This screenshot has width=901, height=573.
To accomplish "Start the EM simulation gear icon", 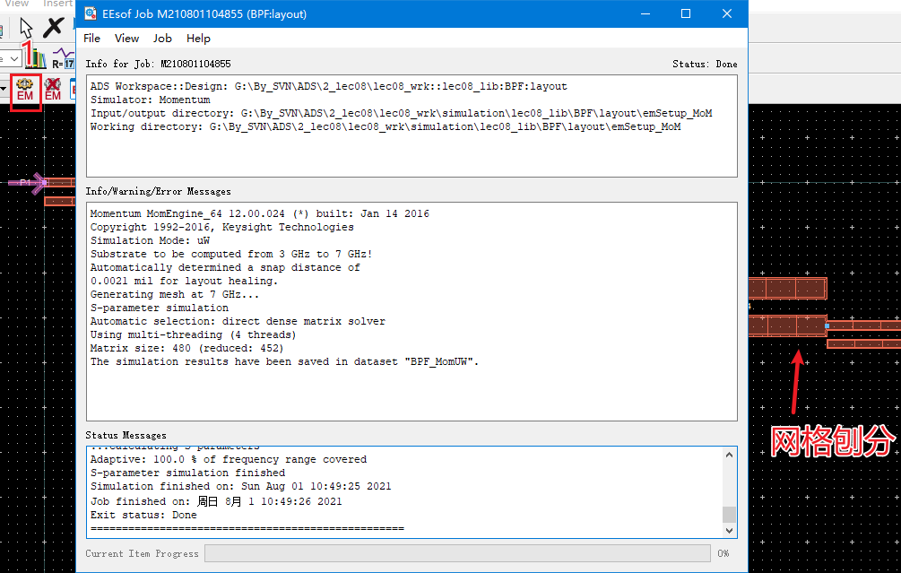I will [25, 91].
